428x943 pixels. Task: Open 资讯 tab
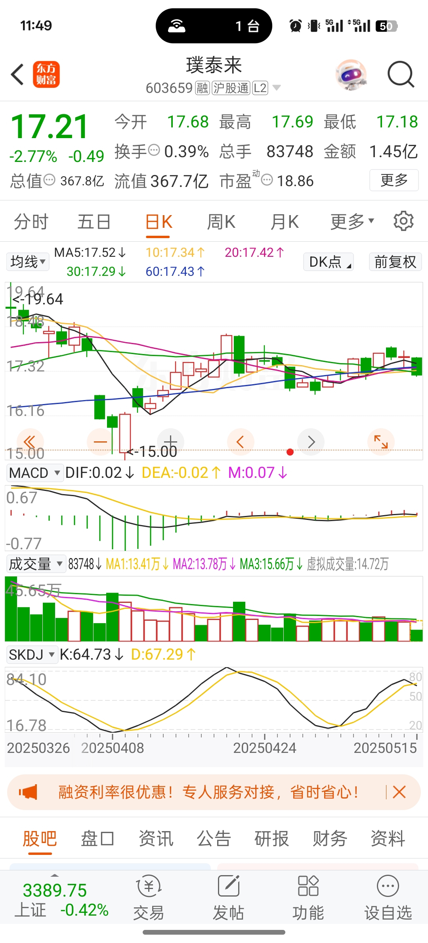tap(156, 839)
